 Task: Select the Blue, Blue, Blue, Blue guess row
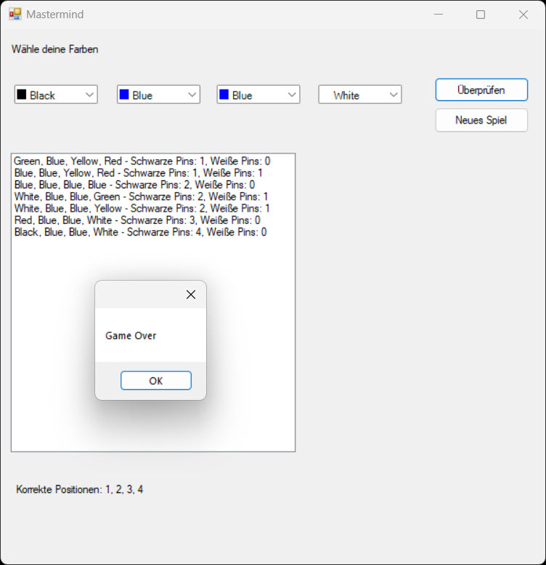[x=134, y=185]
